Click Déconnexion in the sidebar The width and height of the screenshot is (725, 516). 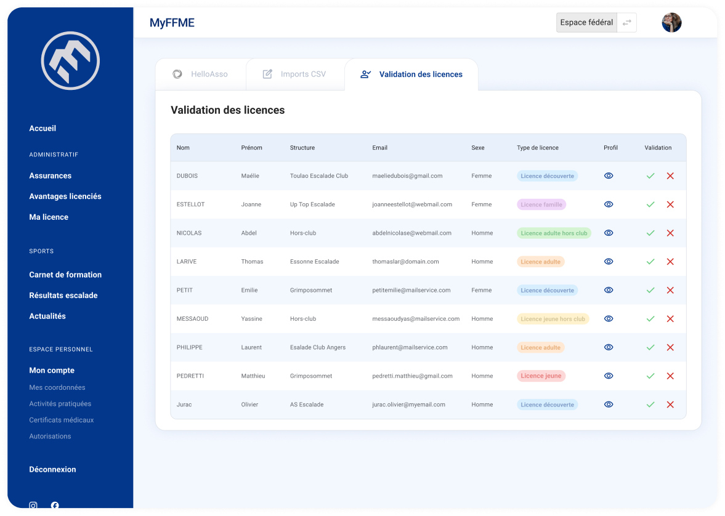52,470
